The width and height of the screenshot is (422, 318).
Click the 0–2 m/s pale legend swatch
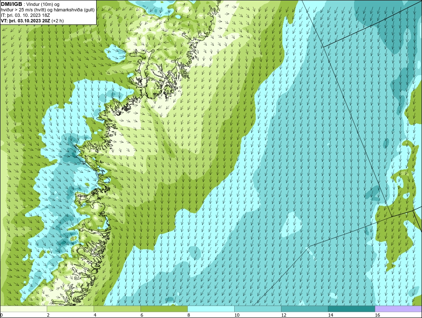tap(24, 309)
